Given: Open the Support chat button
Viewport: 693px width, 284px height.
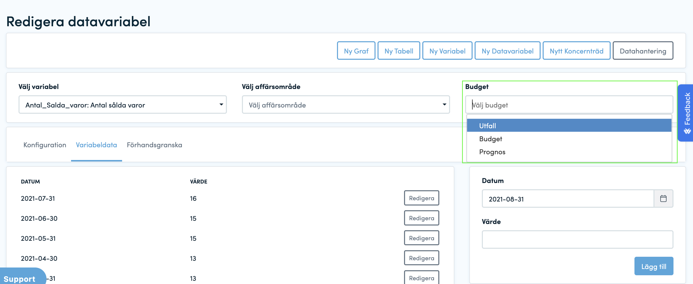Looking at the screenshot, I should [x=23, y=276].
